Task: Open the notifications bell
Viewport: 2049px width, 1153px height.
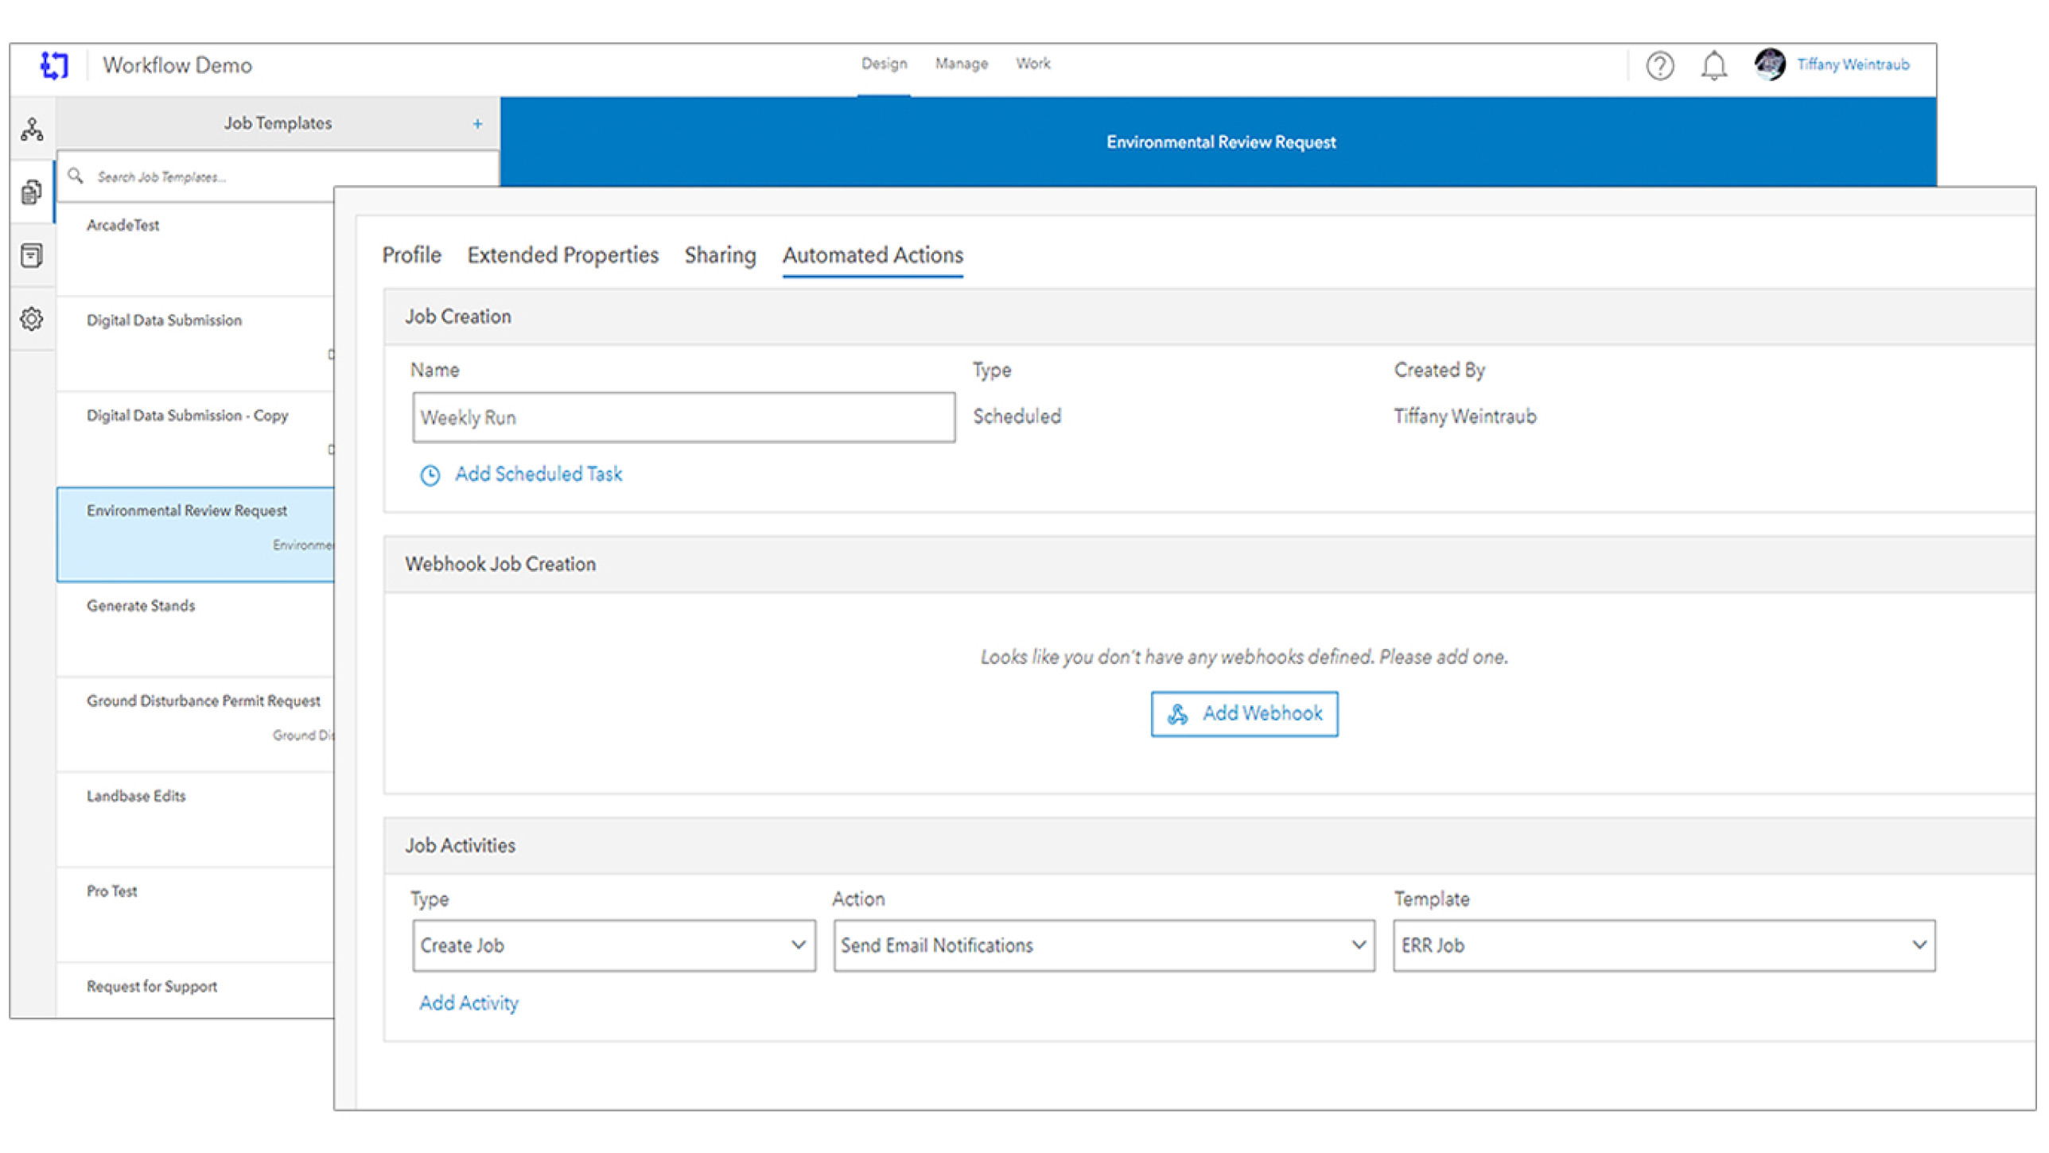Action: coord(1713,65)
